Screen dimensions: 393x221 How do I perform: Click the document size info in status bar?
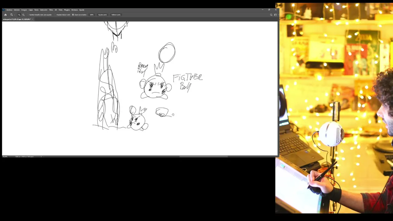[24, 157]
